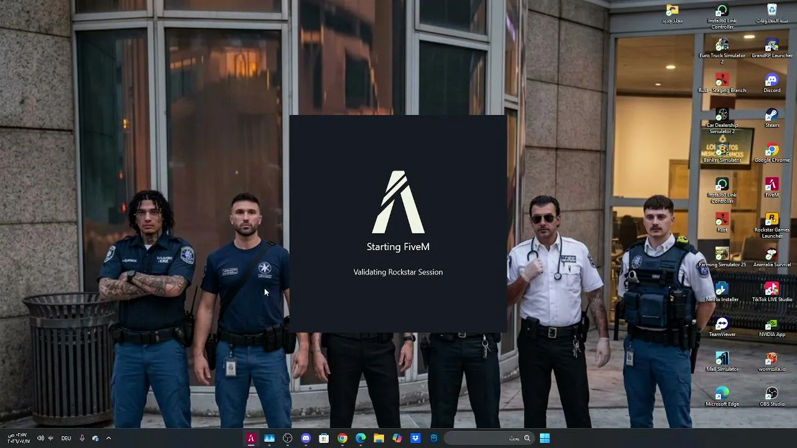Open Dropbox from the taskbar
This screenshot has width=797, height=448.
coord(415,438)
